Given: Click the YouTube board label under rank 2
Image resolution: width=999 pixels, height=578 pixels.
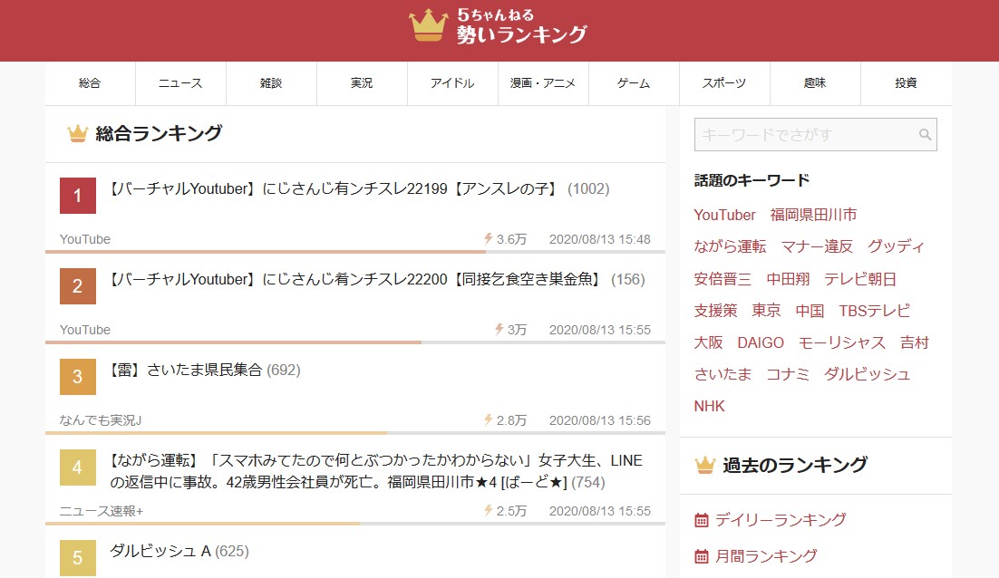Looking at the screenshot, I should (84, 330).
